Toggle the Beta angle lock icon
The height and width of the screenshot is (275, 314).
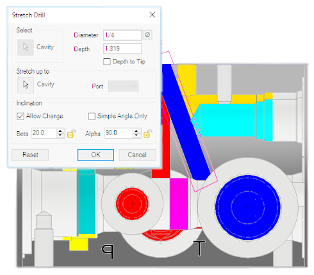72,134
